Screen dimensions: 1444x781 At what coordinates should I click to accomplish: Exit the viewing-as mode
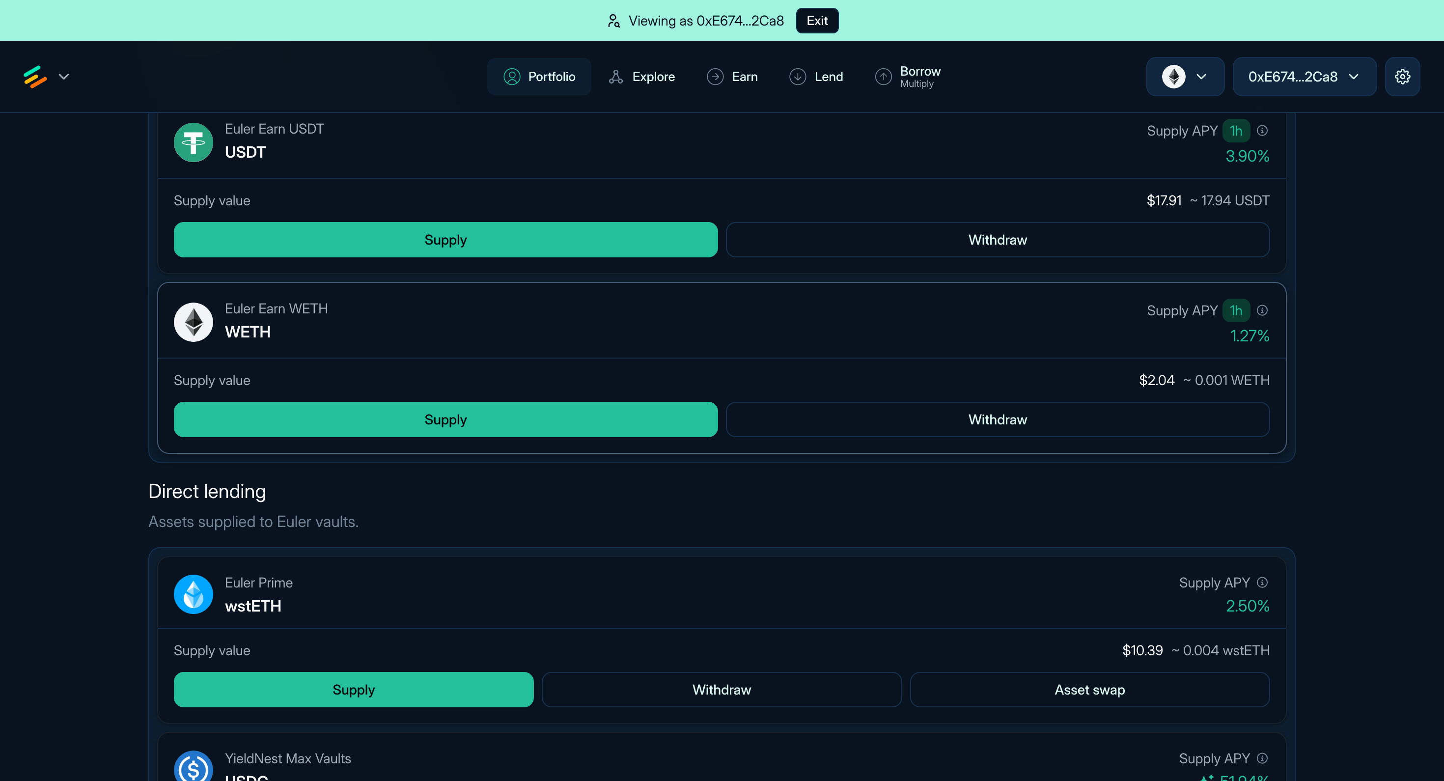coord(817,21)
